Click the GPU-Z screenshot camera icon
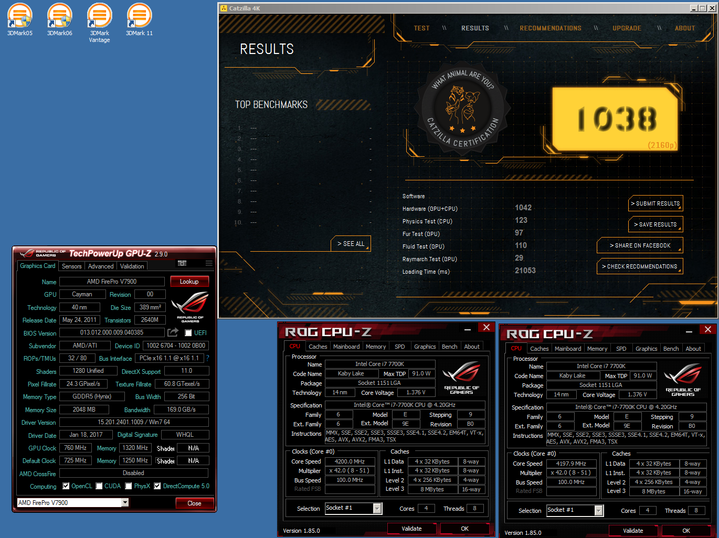The height and width of the screenshot is (538, 719). tap(182, 263)
